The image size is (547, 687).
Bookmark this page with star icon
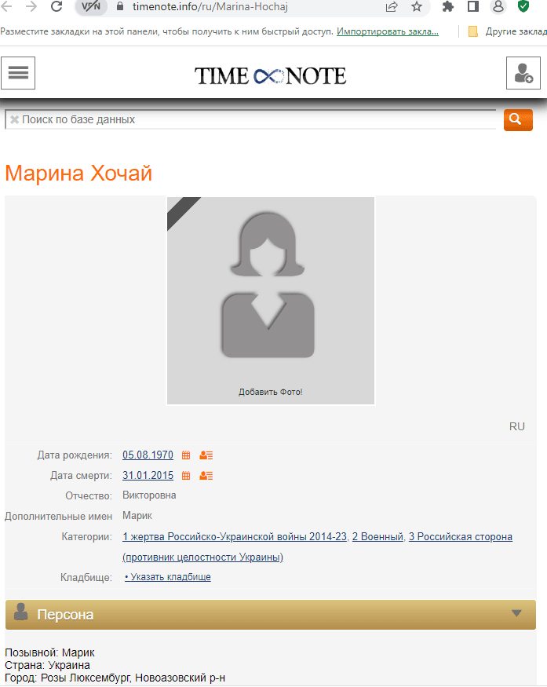pyautogui.click(x=417, y=6)
